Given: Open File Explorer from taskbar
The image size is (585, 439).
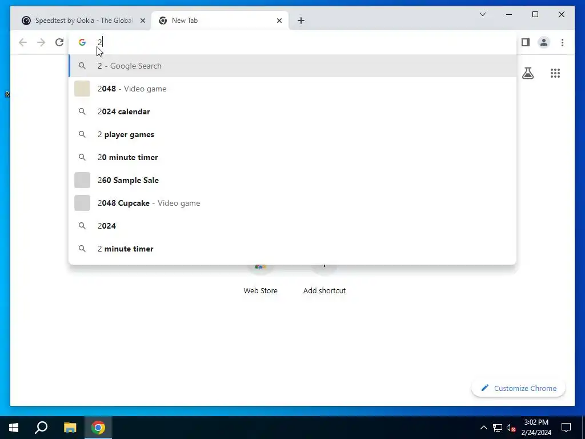Looking at the screenshot, I should [70, 428].
